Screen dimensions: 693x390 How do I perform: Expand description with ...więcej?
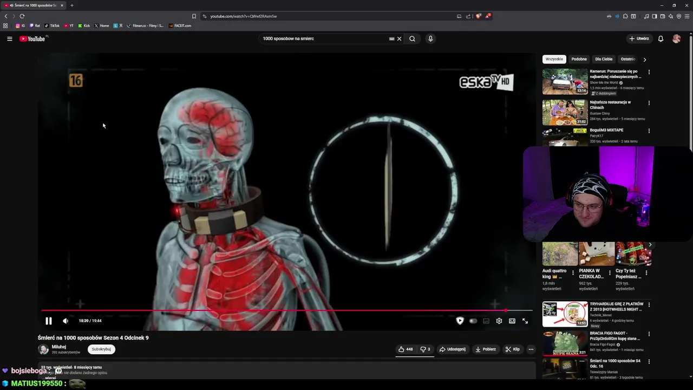pos(50,378)
